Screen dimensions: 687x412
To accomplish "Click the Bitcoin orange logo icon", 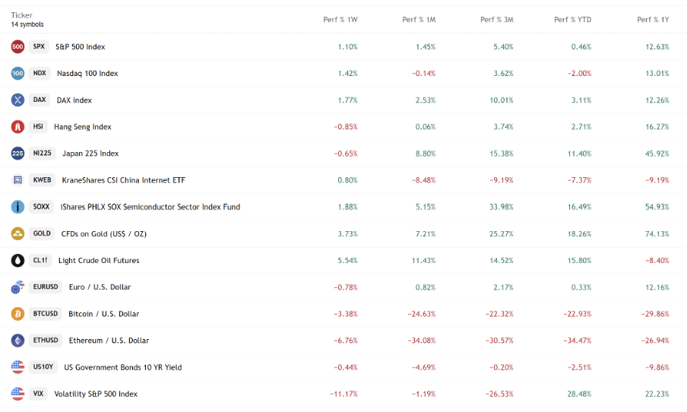I will 17,314.
